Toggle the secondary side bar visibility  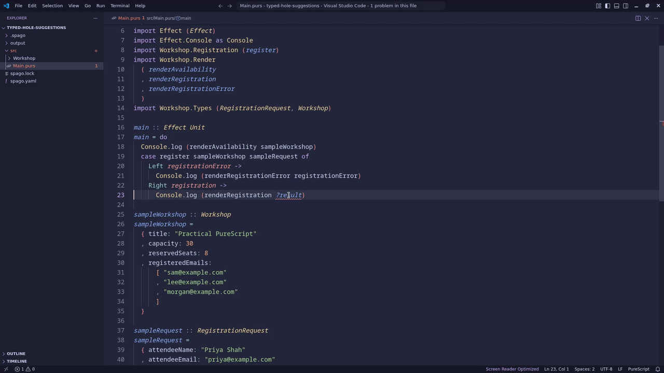pos(626,6)
